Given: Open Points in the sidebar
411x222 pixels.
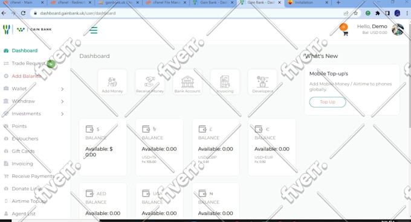Looking at the screenshot, I should tap(19, 126).
